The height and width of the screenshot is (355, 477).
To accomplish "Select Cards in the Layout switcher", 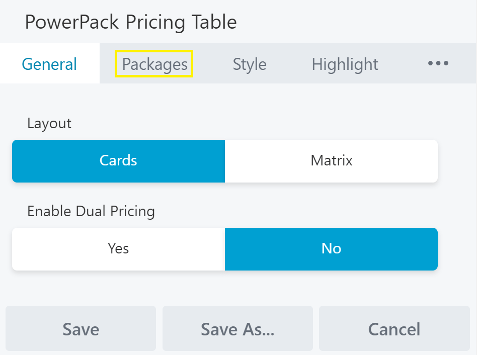I will pos(118,161).
